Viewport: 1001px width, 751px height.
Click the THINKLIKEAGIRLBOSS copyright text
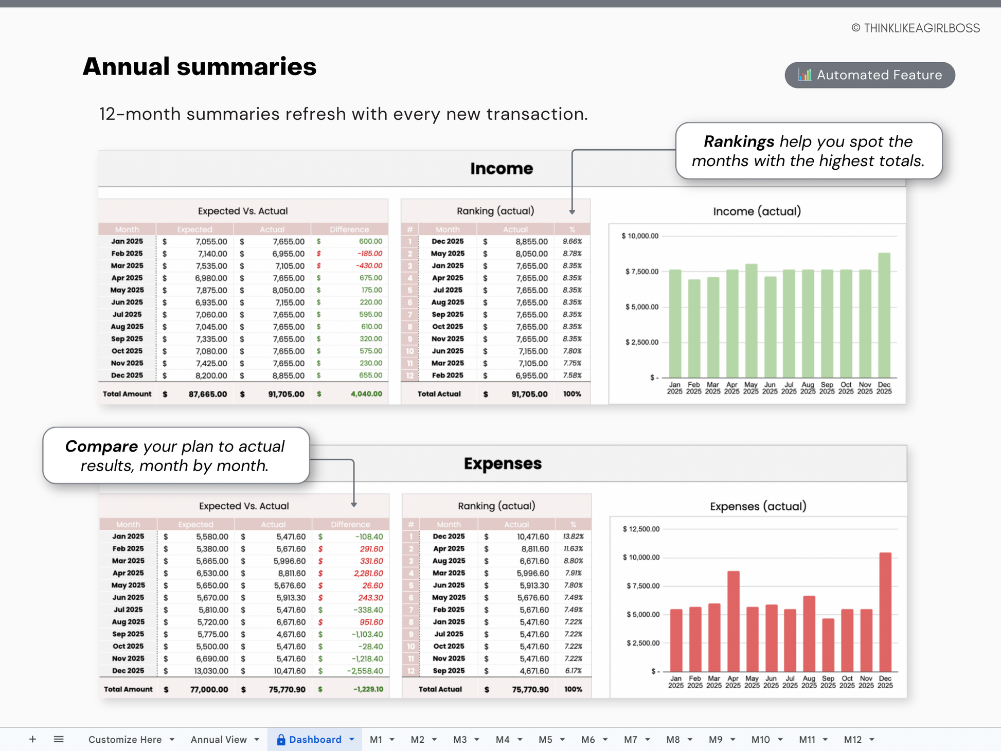(x=916, y=28)
